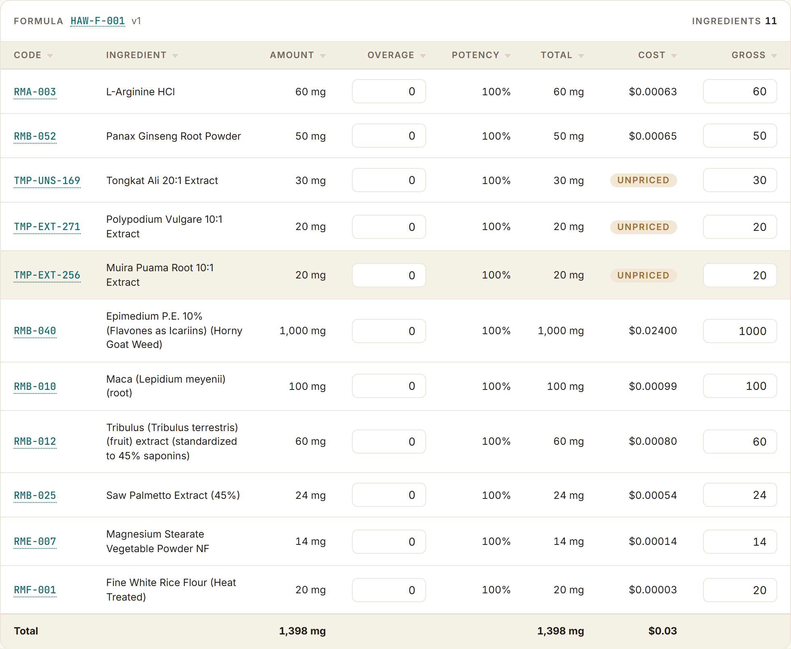The width and height of the screenshot is (791, 649).
Task: Edit gross field for Tribulus extract
Action: pyautogui.click(x=740, y=442)
